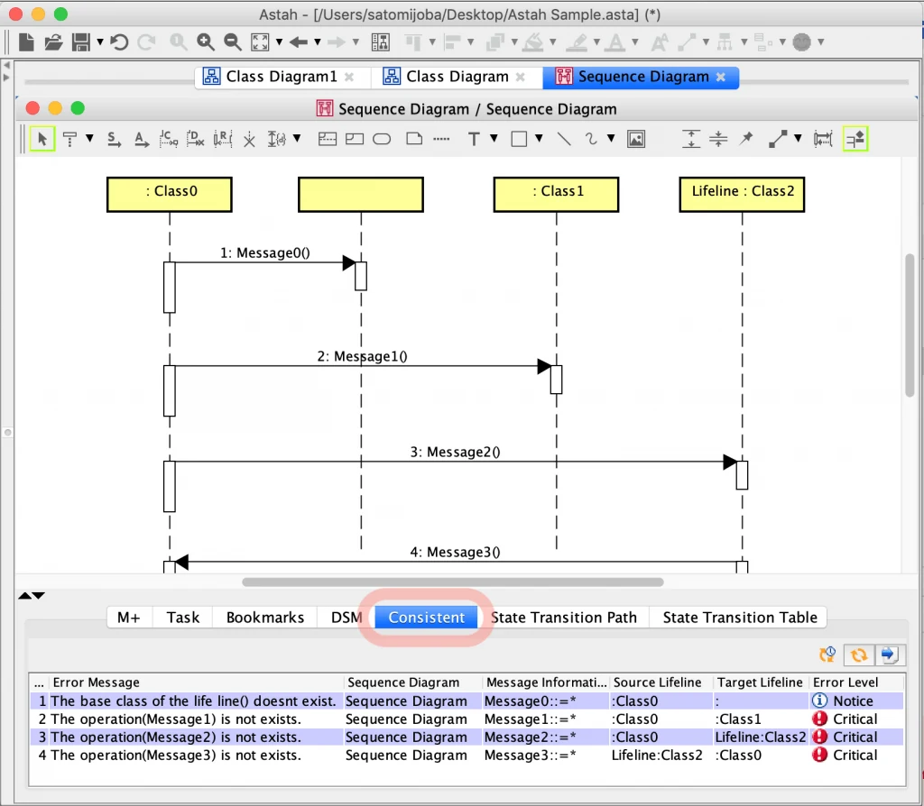The image size is (924, 806).
Task: Open the Bookmarks tab
Action: click(265, 617)
